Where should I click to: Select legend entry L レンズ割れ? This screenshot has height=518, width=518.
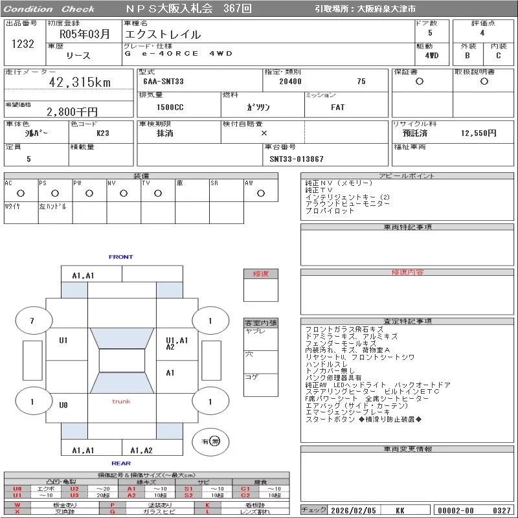242,512
